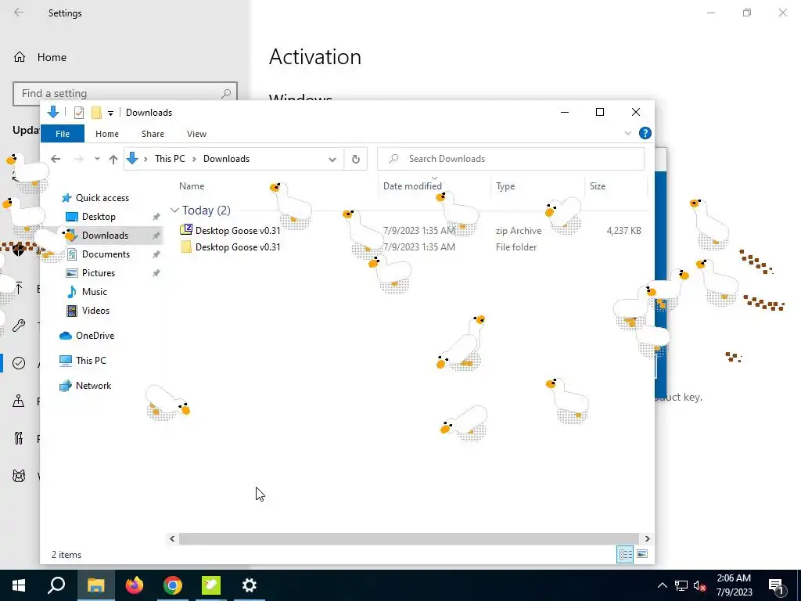Screen dimensions: 801x601
Task: Open OneDrive in the navigation pane
Action: 95,335
